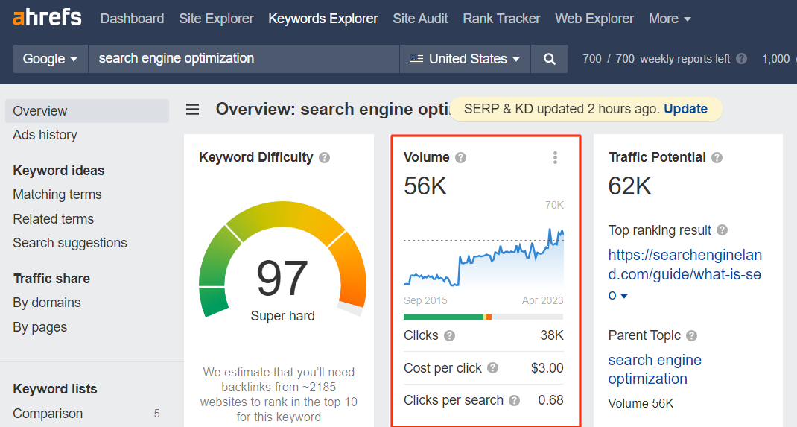This screenshot has height=427, width=797.
Task: Click the clicks distribution color bar
Action: pos(483,317)
